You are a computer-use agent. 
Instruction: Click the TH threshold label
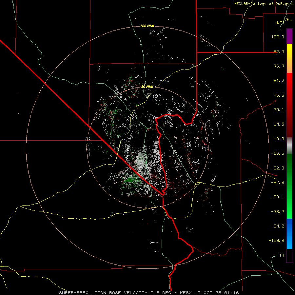tap(282, 255)
